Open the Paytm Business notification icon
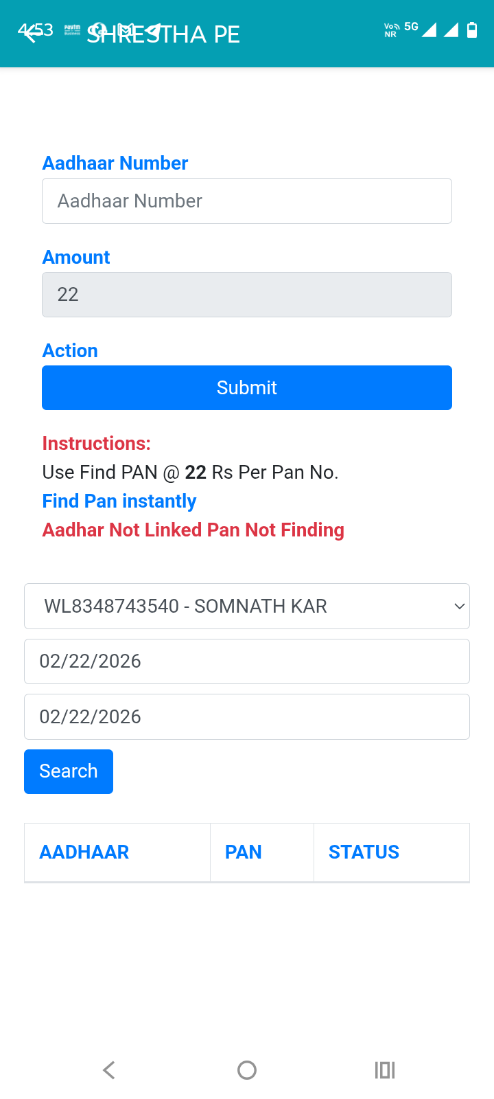 [73, 30]
